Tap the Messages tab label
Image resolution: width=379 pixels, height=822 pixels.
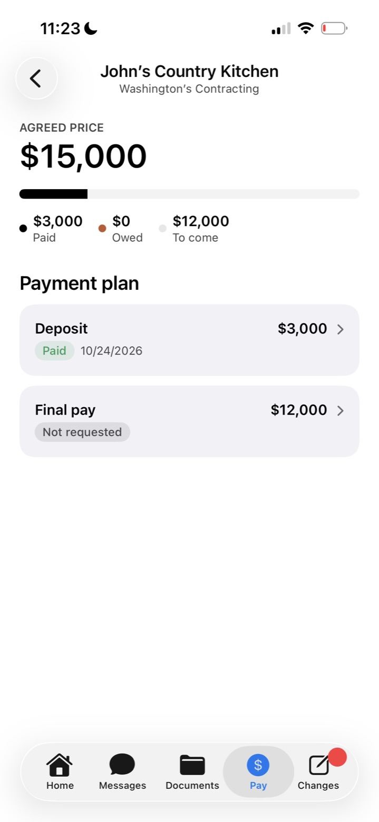(x=122, y=786)
